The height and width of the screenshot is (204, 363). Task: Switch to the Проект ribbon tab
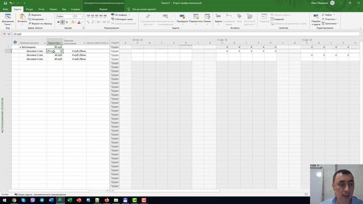click(x=53, y=9)
